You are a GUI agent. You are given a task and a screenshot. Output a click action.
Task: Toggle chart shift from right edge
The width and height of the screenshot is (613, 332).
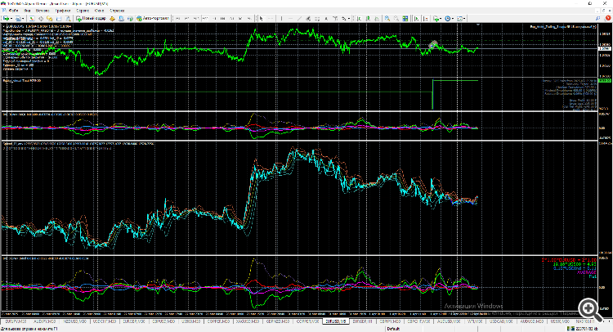pyautogui.click(x=425, y=18)
